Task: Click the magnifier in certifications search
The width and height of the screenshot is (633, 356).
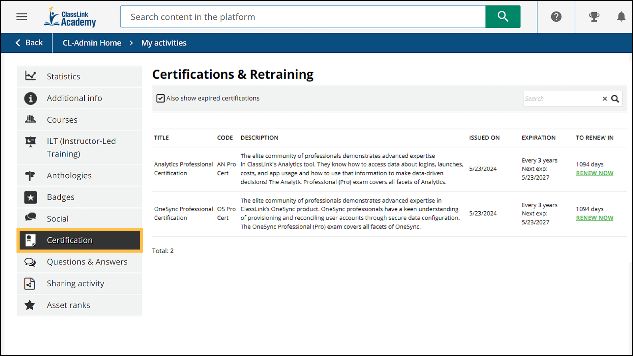Action: click(615, 99)
